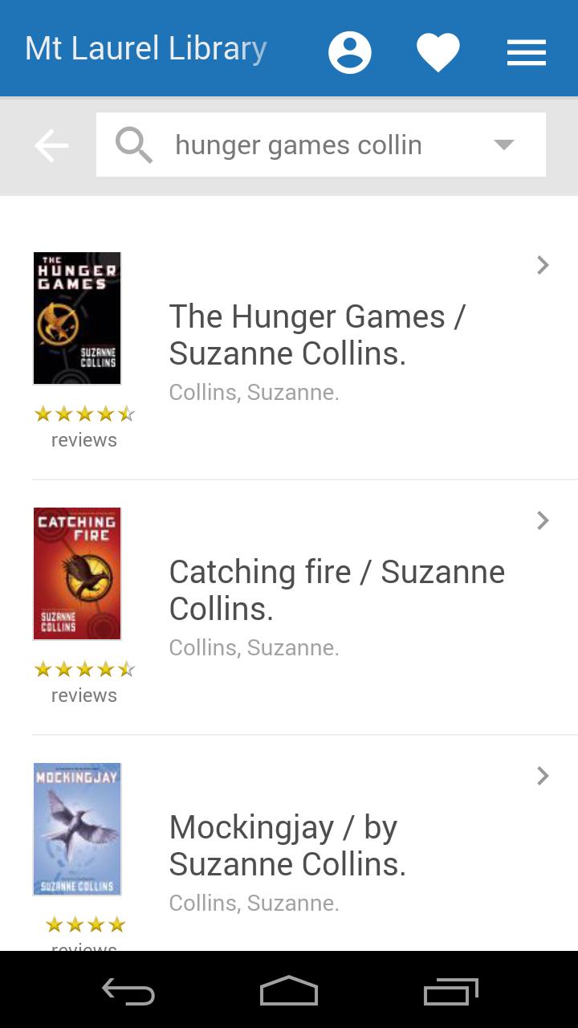Open Catching fire / Suzanne Collins title
Viewport: 578px width, 1028px height.
[x=337, y=590]
